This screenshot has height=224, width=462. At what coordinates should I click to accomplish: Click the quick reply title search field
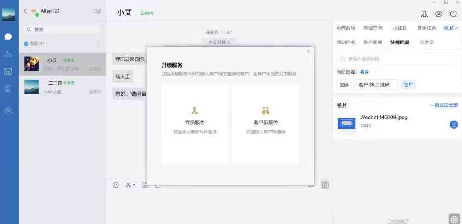point(397,59)
